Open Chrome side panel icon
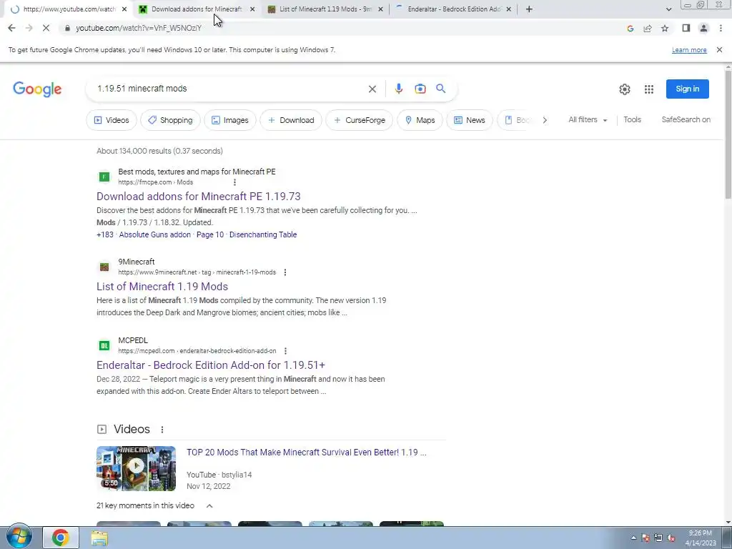The width and height of the screenshot is (732, 549). 686,29
